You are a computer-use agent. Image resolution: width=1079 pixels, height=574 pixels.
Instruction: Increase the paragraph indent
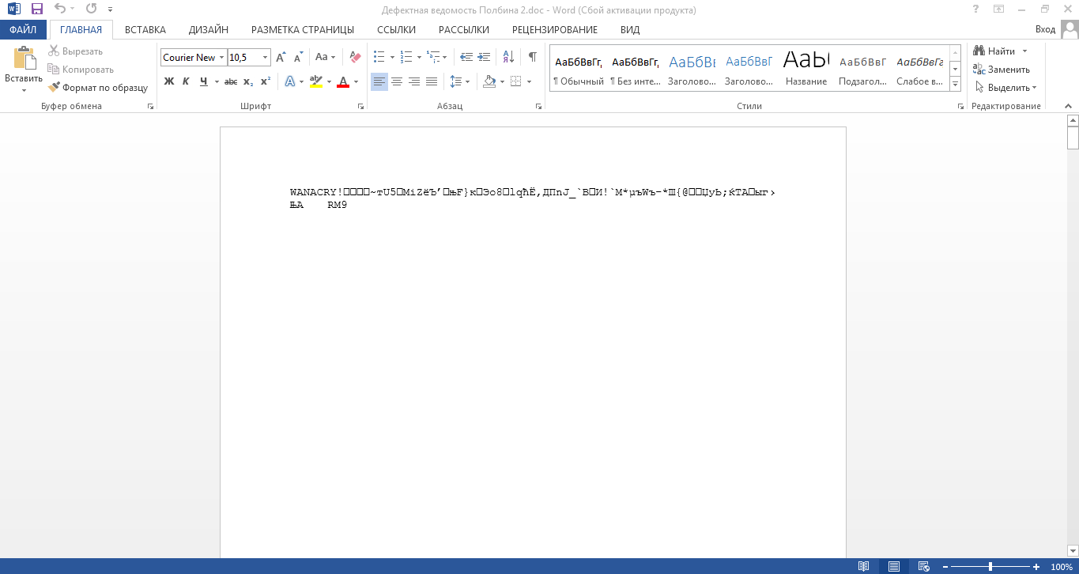click(x=484, y=58)
